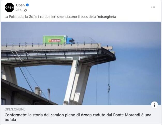162x125 pixels.
Task: Click the green BASKO truck in the photo
Action: tap(54, 40)
